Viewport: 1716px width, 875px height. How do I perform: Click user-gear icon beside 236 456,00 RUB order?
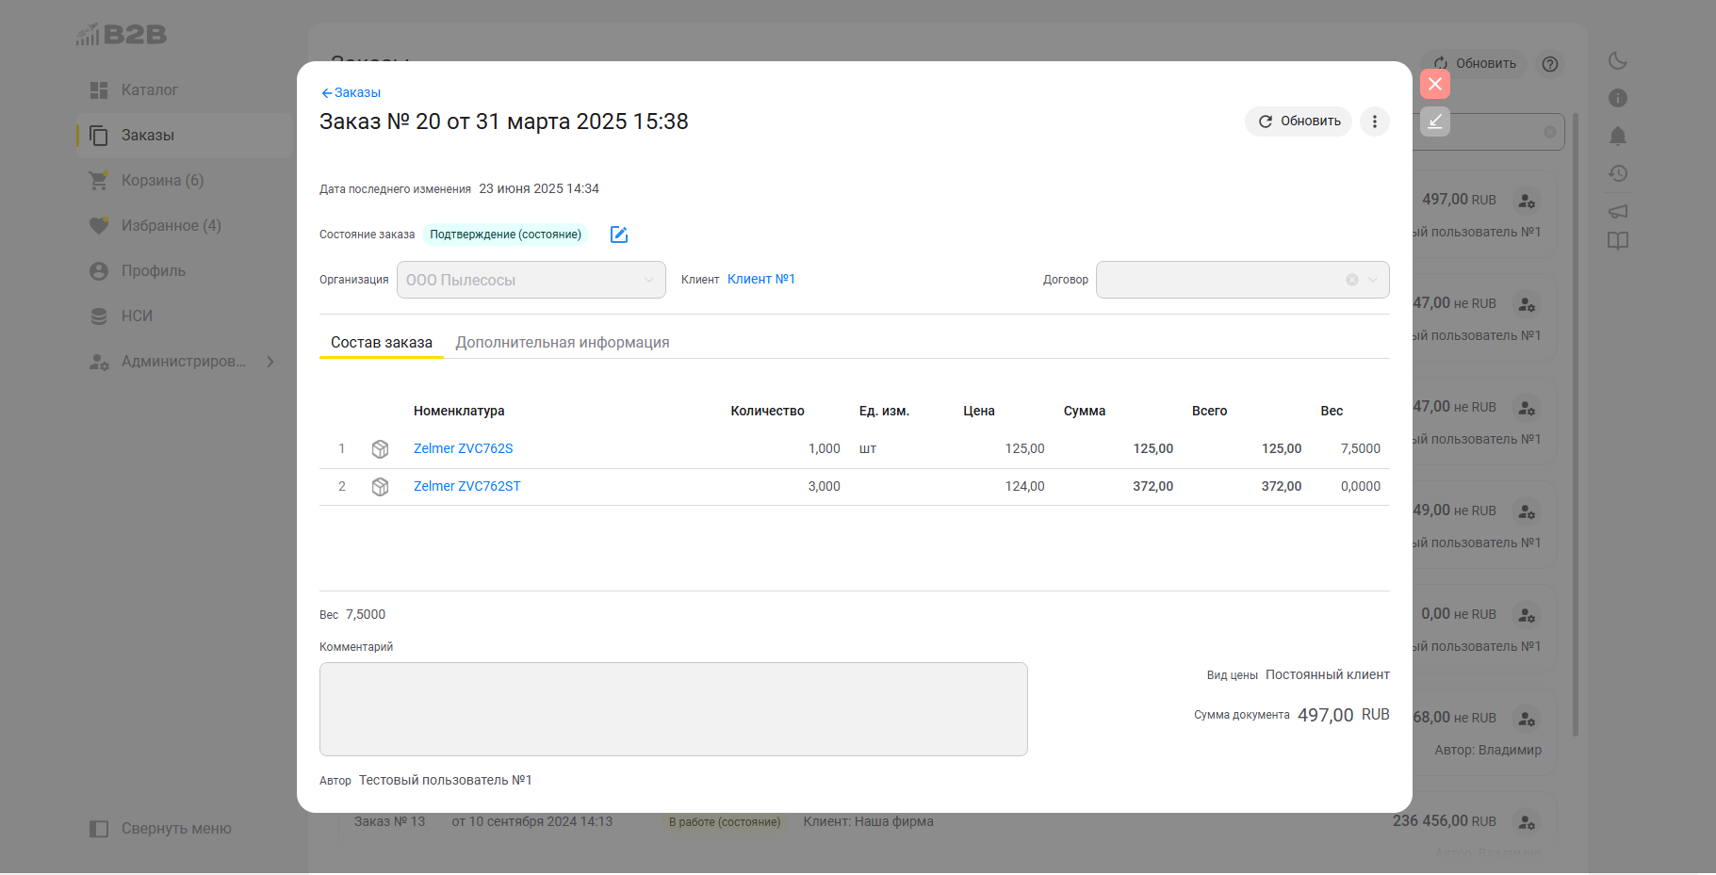(1527, 822)
